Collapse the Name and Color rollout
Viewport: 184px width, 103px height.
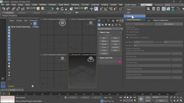pyautogui.click(x=99, y=58)
